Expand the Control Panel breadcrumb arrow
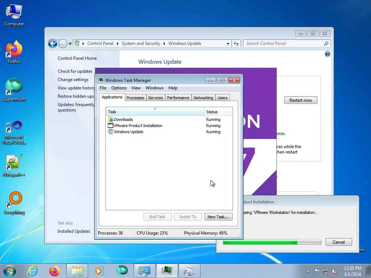The image size is (371, 278). [118, 43]
